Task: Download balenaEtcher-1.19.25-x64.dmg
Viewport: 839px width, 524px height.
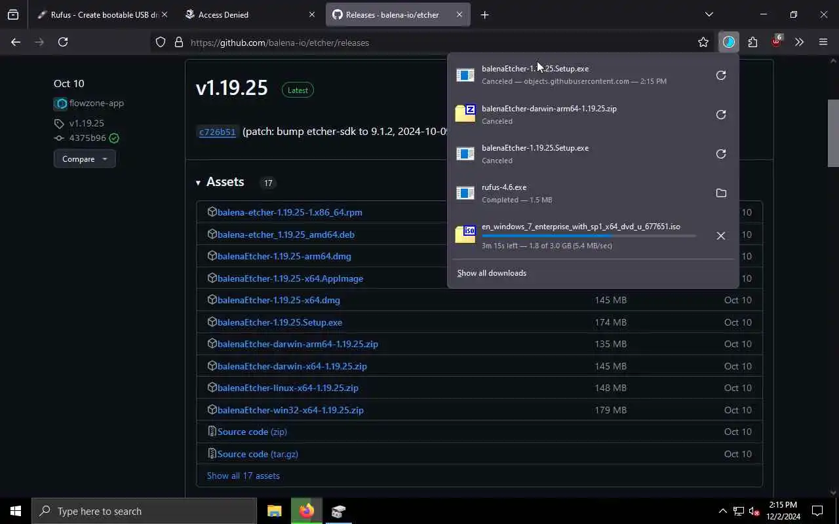Action: [x=279, y=300]
